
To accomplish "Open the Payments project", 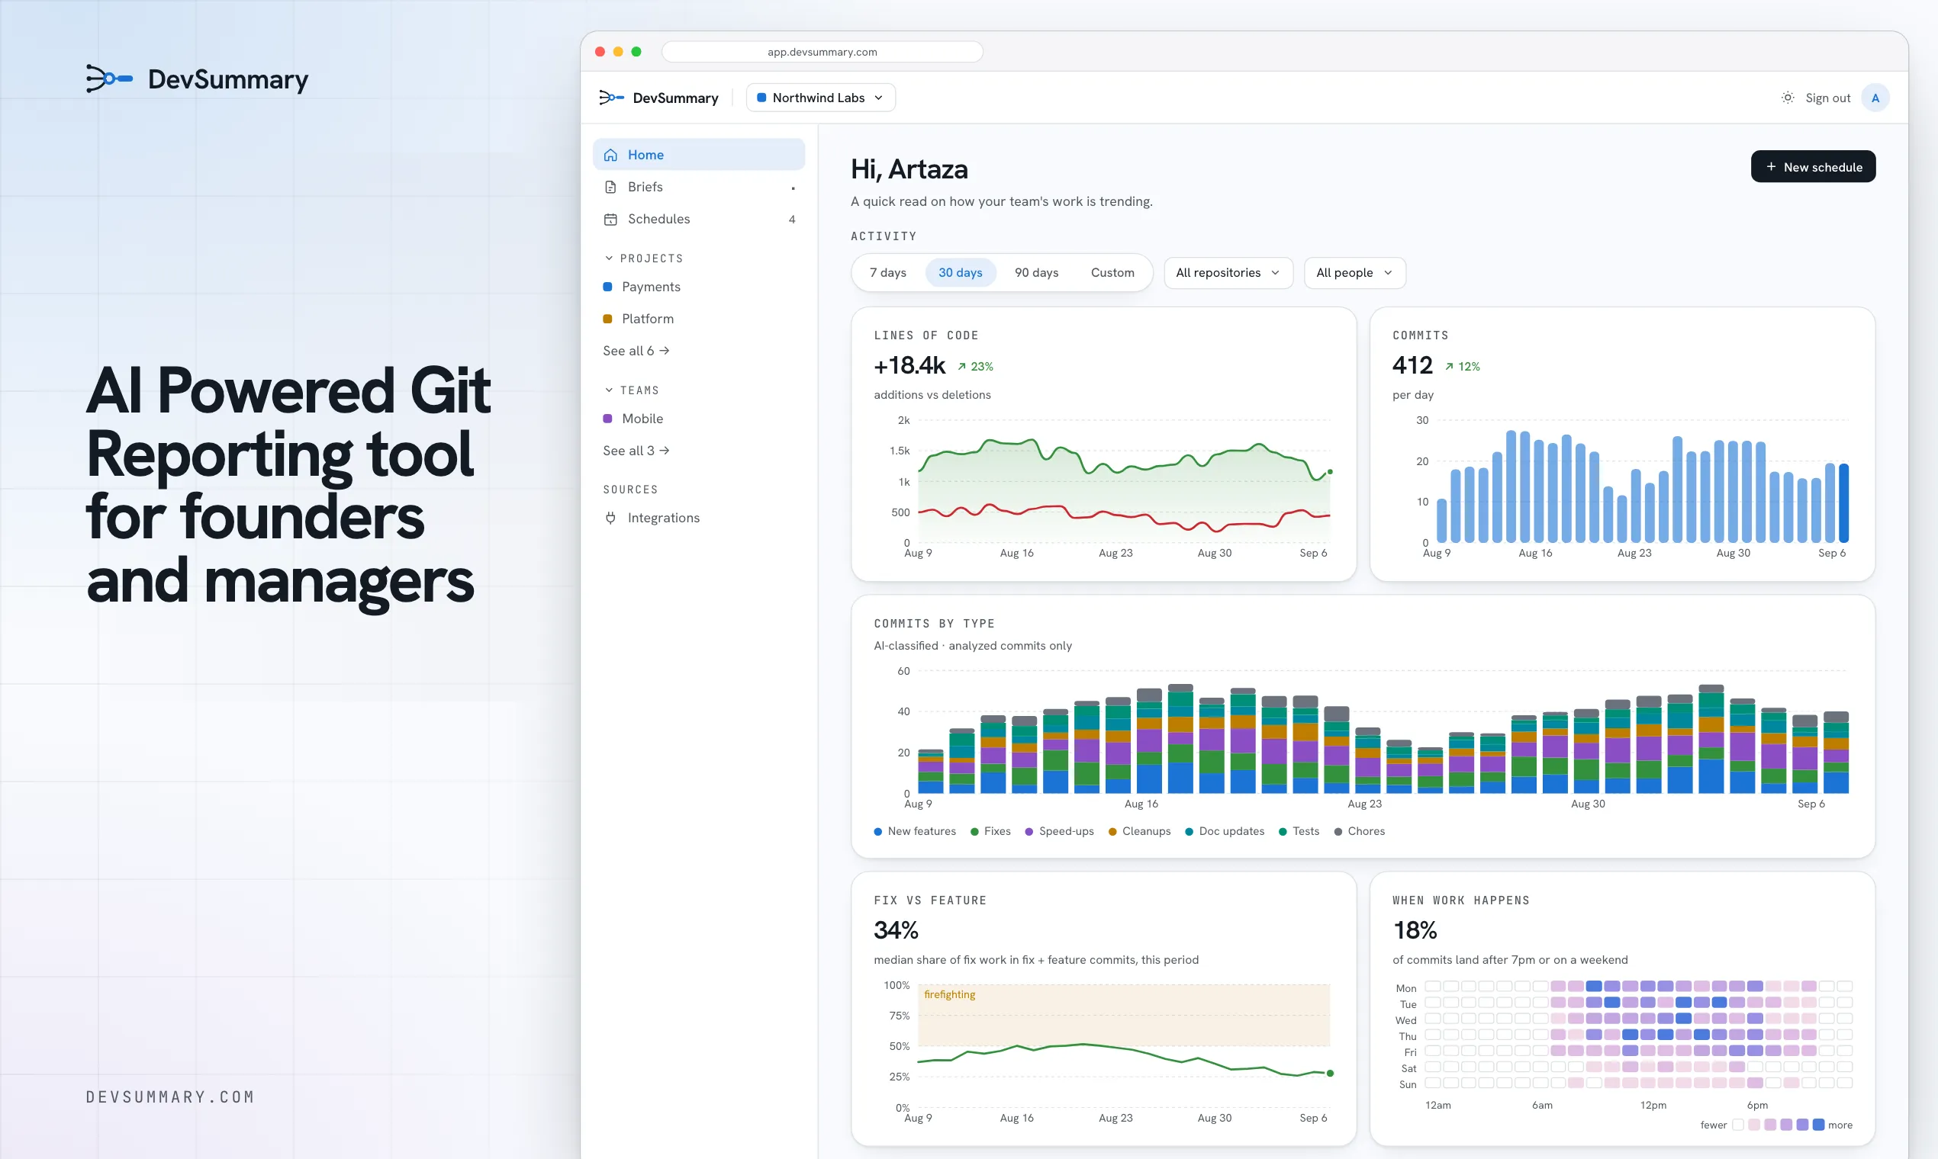I will [699, 287].
